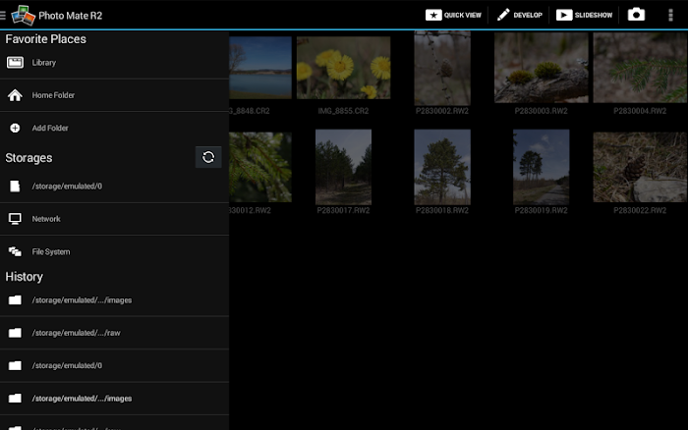Click the Add Folder plus icon
Screen dimensions: 688x430
point(15,128)
